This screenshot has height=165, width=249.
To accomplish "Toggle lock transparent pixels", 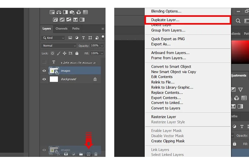I will 52,53.
